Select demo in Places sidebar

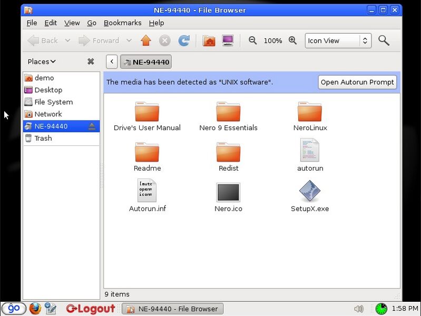62,78
